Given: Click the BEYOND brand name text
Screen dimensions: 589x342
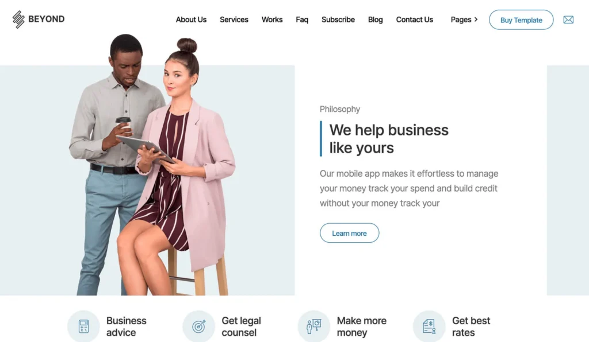Looking at the screenshot, I should (x=46, y=19).
